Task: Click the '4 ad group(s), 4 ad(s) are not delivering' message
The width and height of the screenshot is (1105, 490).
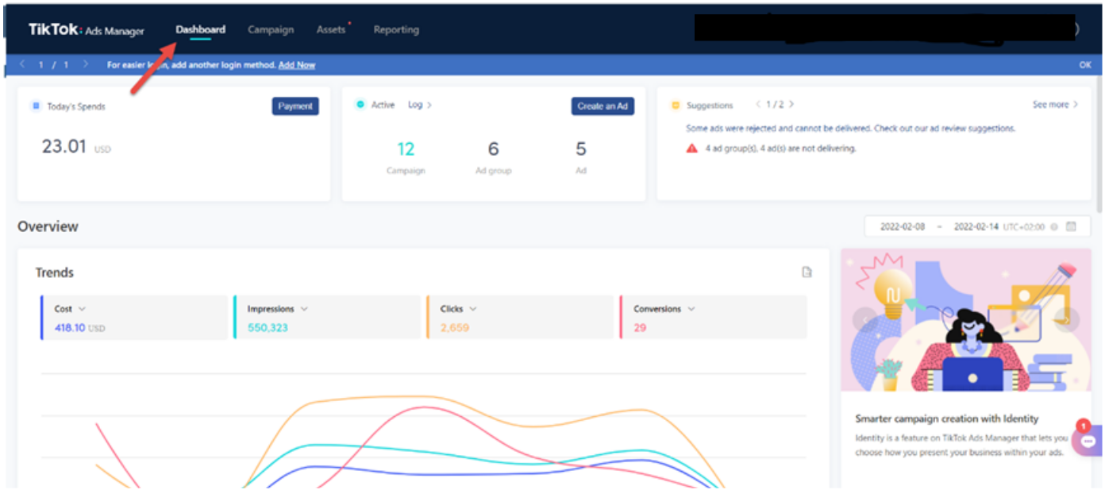Action: 781,149
